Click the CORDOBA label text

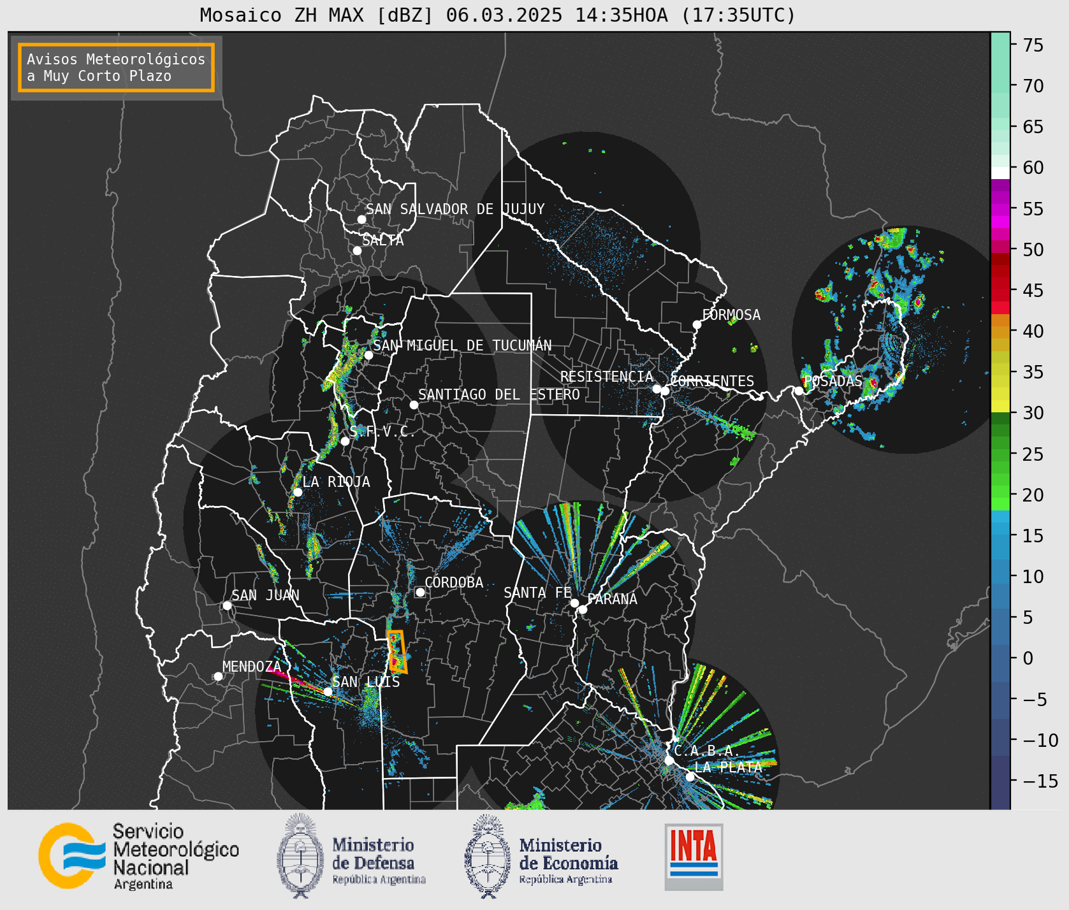coord(454,582)
